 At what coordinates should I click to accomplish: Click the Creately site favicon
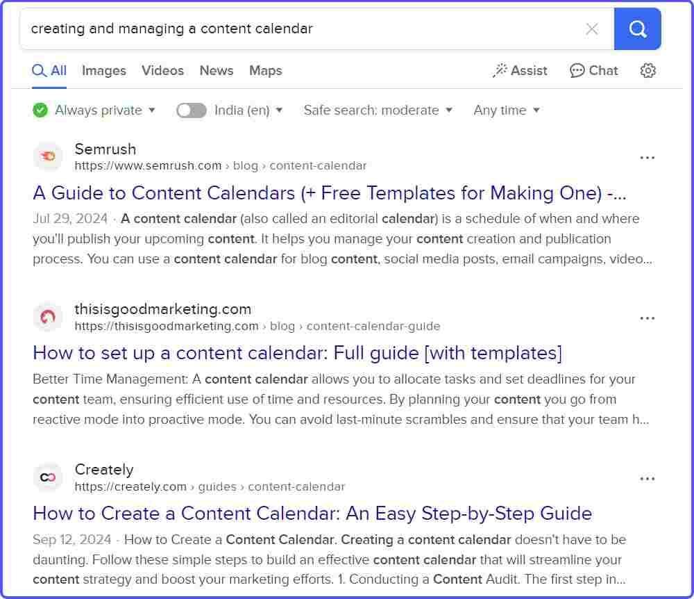tap(48, 477)
